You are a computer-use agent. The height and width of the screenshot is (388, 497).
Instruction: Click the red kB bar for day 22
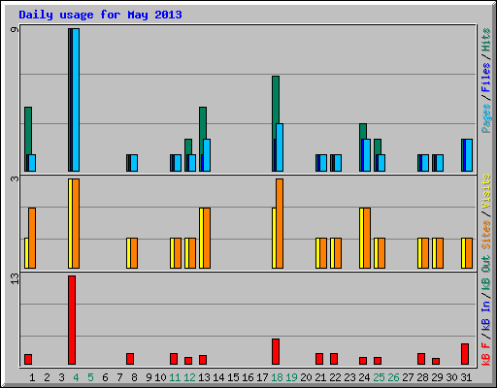[334, 359]
